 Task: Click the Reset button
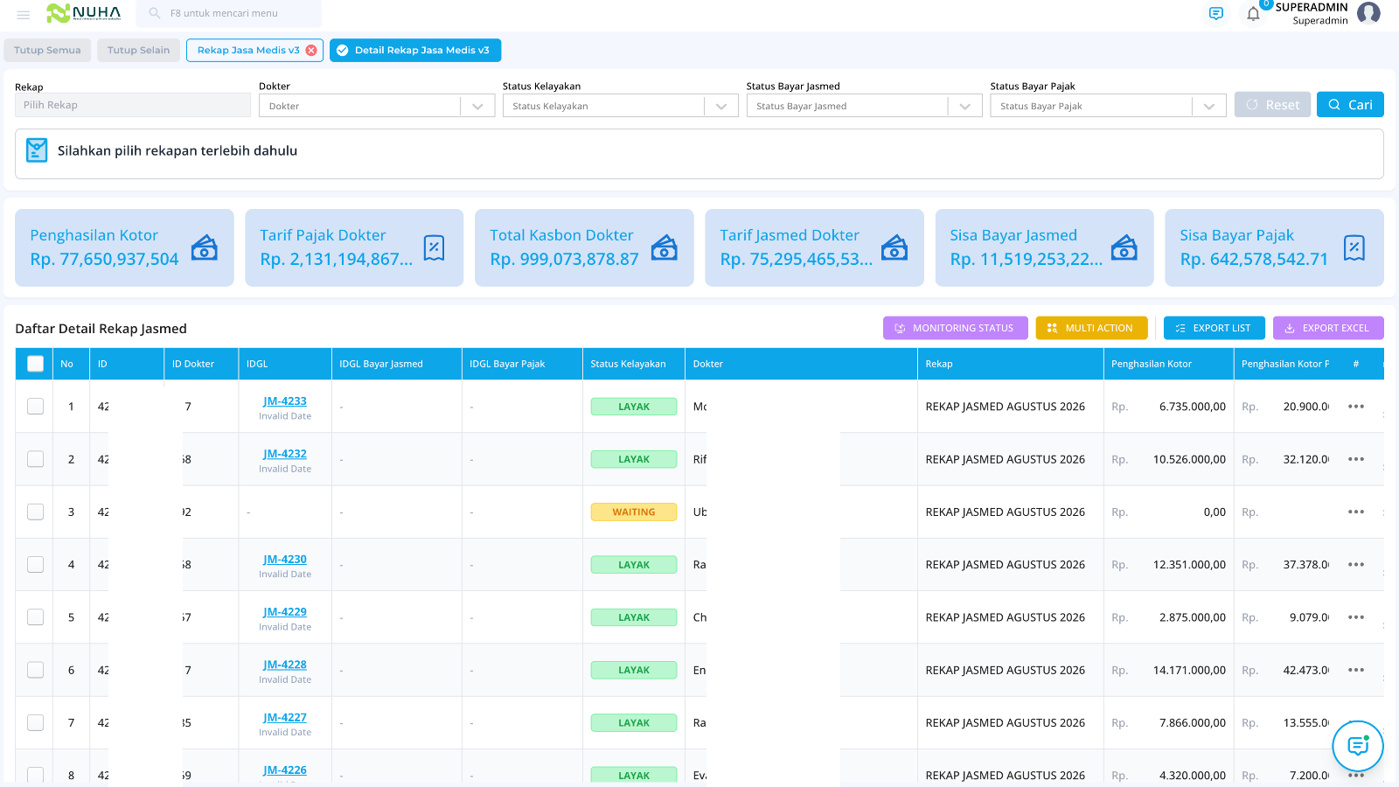pyautogui.click(x=1272, y=105)
